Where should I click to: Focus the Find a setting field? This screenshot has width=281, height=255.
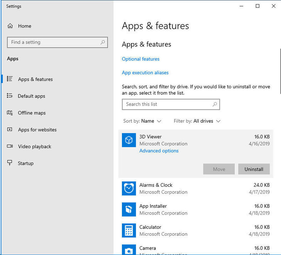(57, 42)
